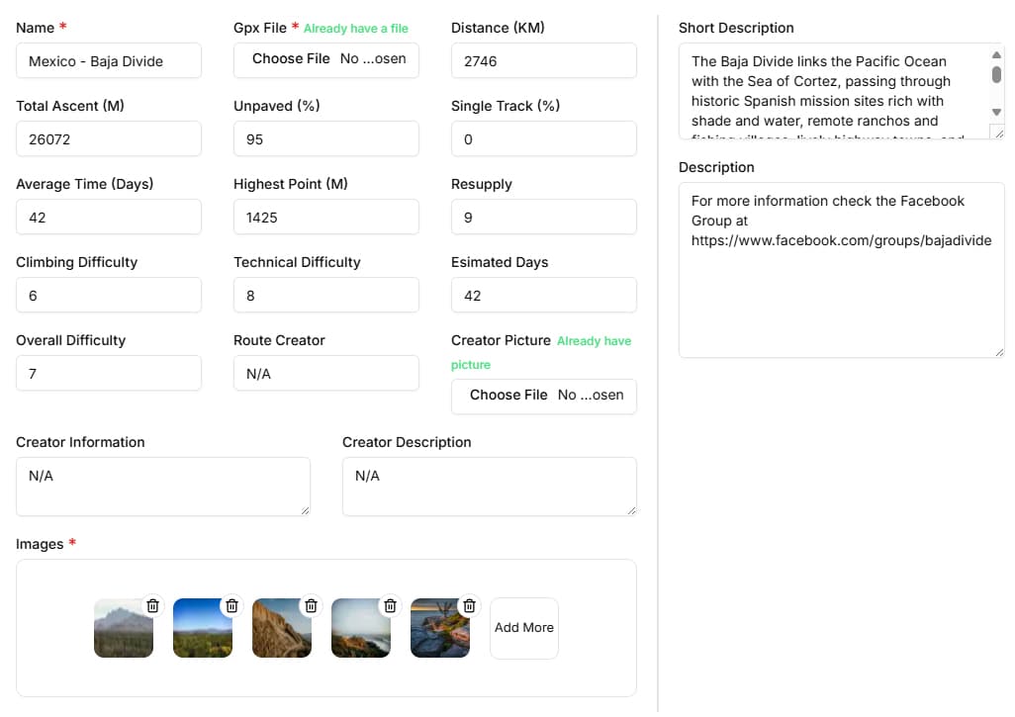Click the Description textarea resize handle

tap(1000, 352)
